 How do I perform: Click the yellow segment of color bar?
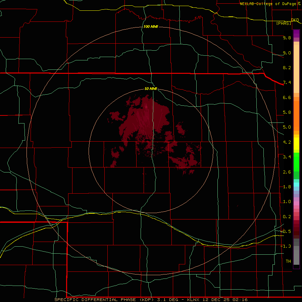pos(296,144)
